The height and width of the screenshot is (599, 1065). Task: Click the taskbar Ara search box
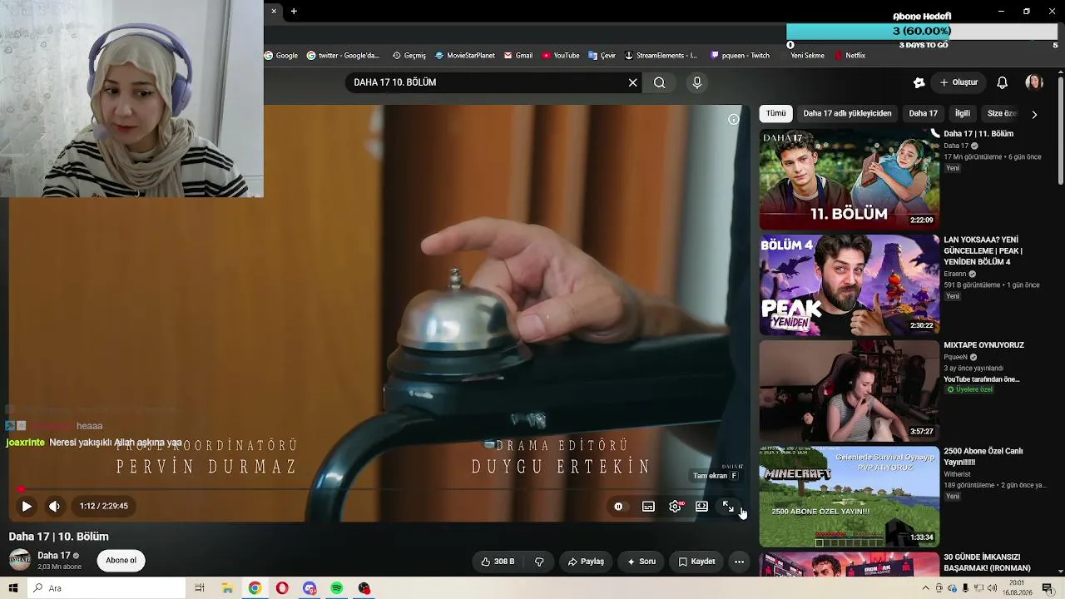[106, 588]
